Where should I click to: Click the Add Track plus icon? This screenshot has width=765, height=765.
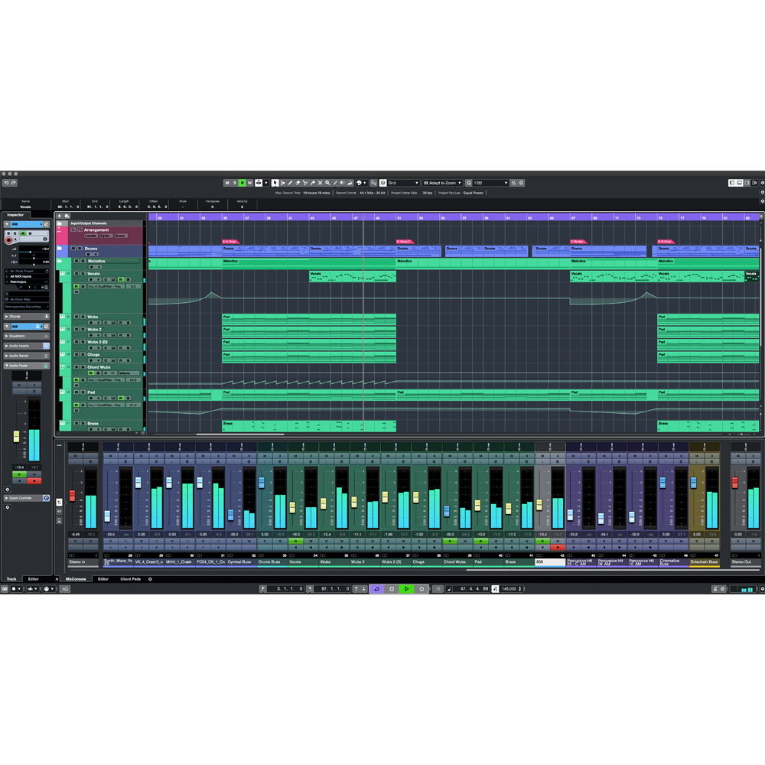60,216
